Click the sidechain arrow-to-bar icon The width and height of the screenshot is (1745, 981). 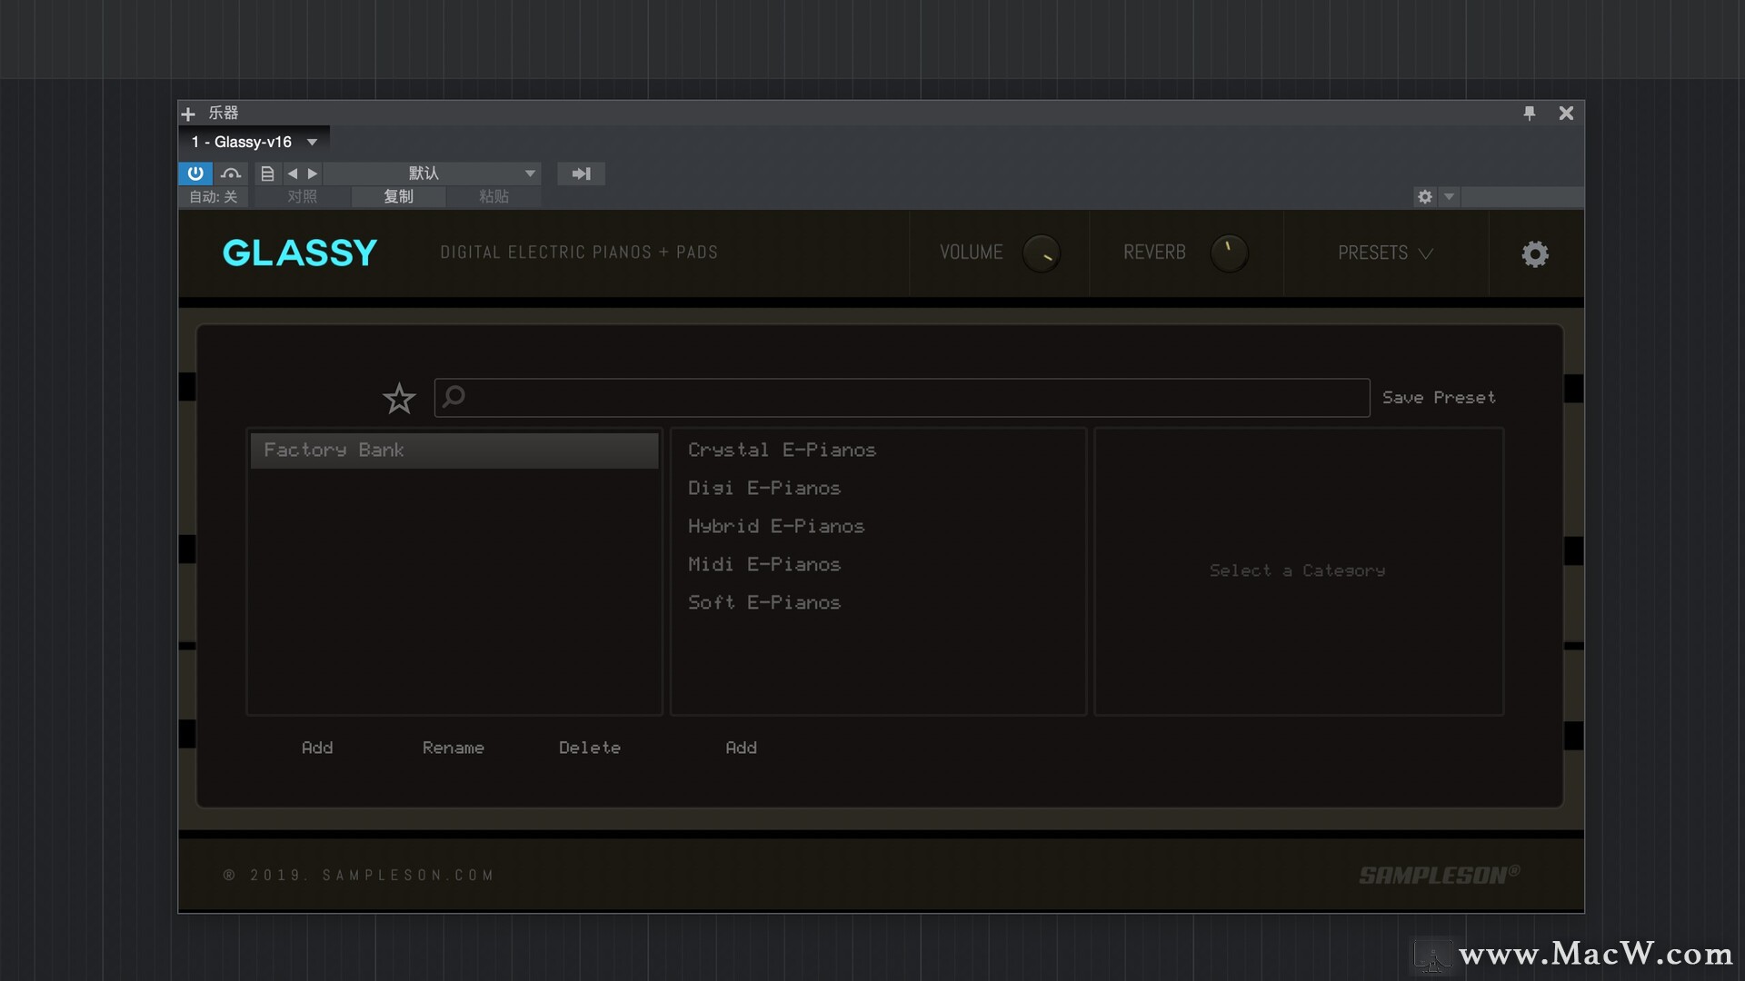(581, 173)
